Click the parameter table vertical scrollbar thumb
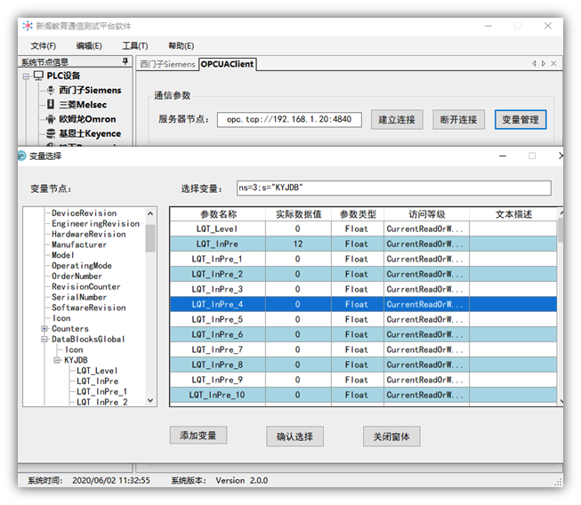This screenshot has height=505, width=581. coord(561,229)
